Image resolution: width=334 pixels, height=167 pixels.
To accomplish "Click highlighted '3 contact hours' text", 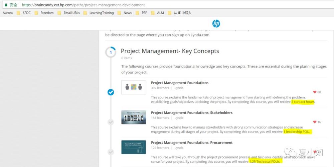I will point(303,102).
